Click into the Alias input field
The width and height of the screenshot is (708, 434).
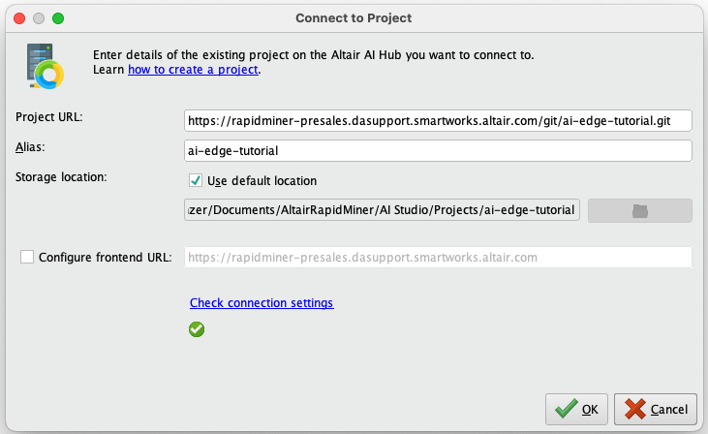point(437,150)
